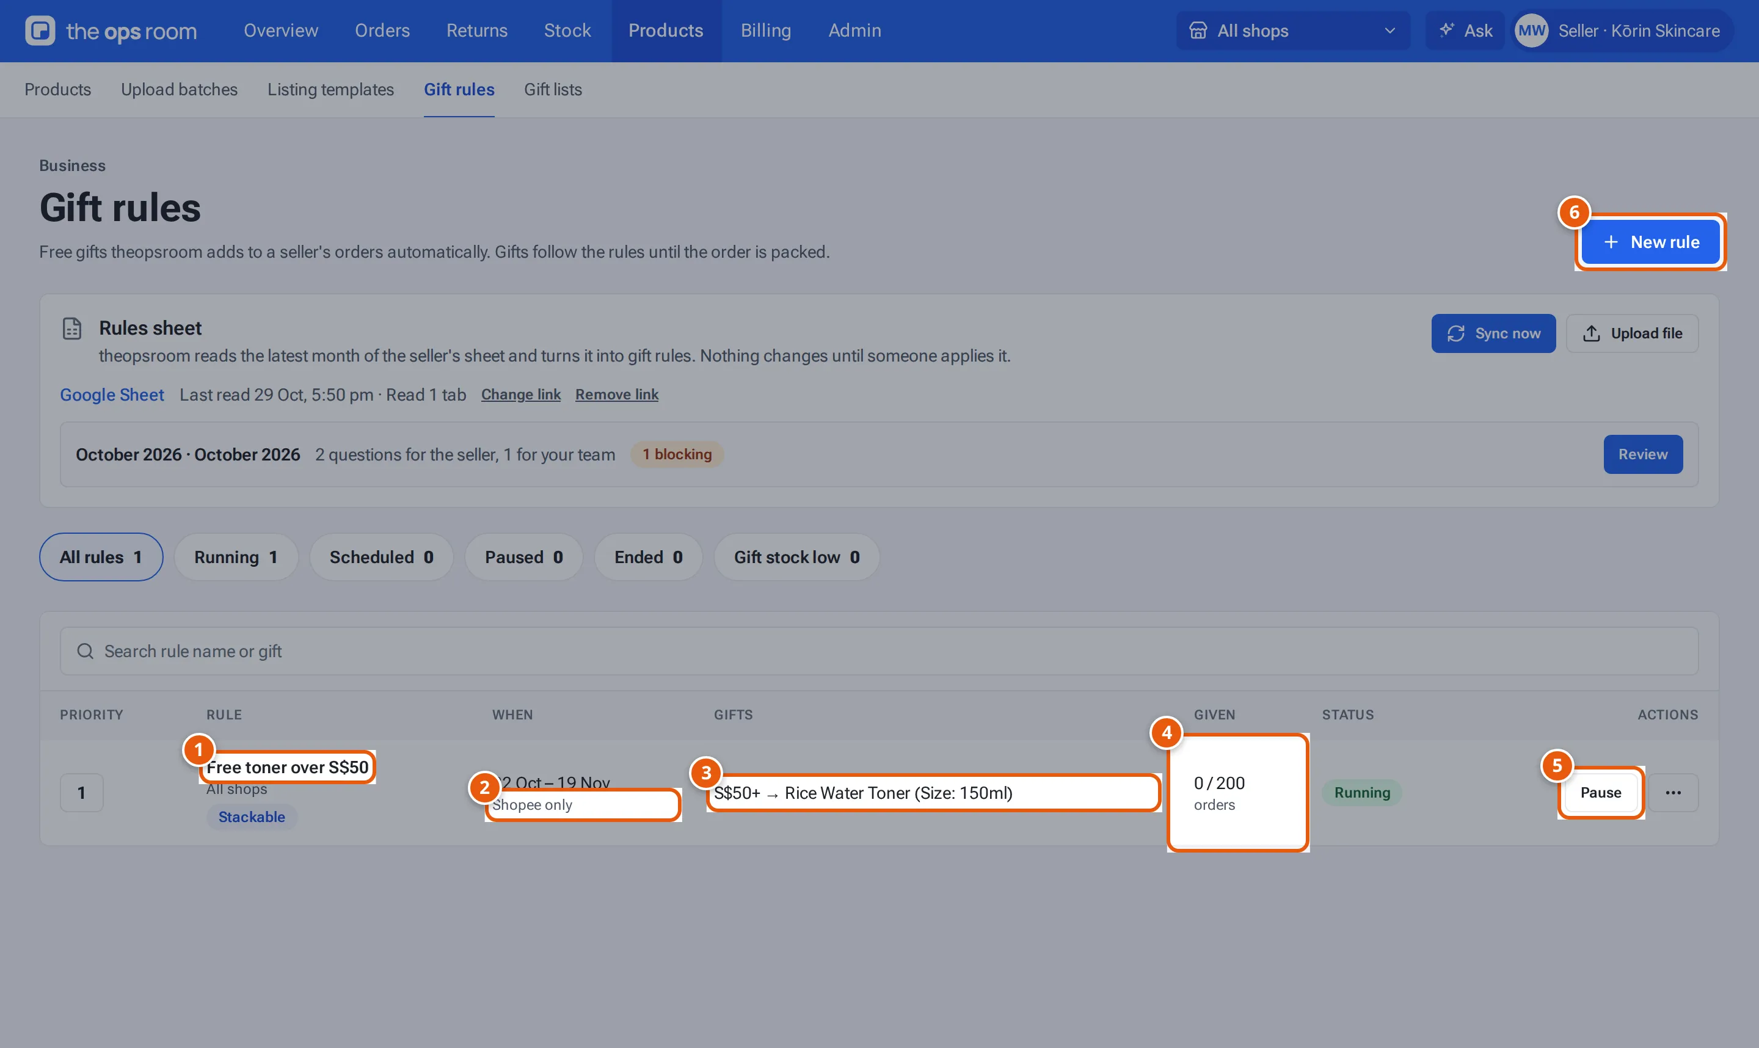Filter by Paused rules
This screenshot has width=1759, height=1048.
(523, 556)
